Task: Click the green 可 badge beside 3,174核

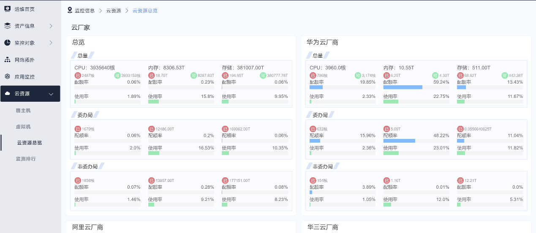Action: [x=358, y=76]
